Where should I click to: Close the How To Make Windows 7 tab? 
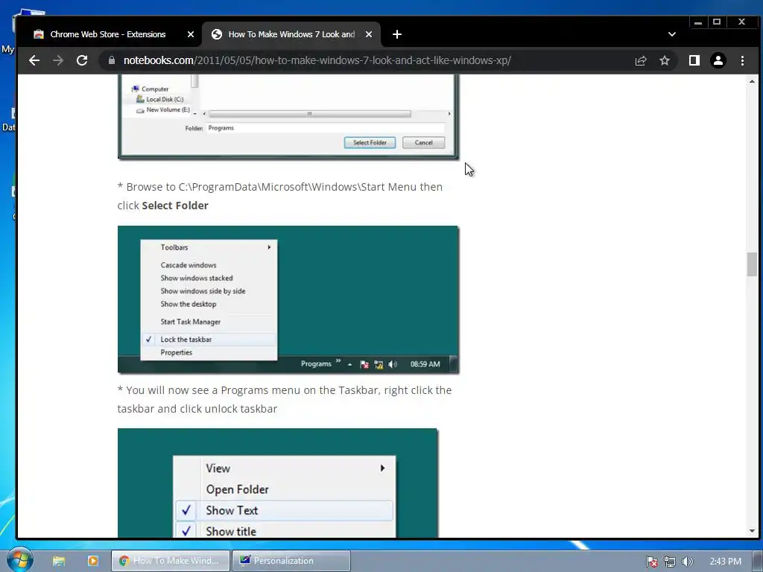(x=369, y=34)
